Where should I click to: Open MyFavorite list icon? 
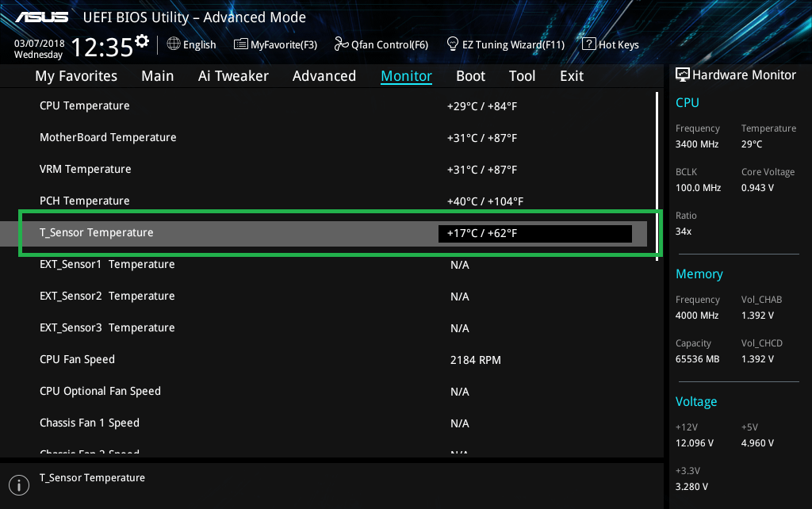(x=241, y=44)
